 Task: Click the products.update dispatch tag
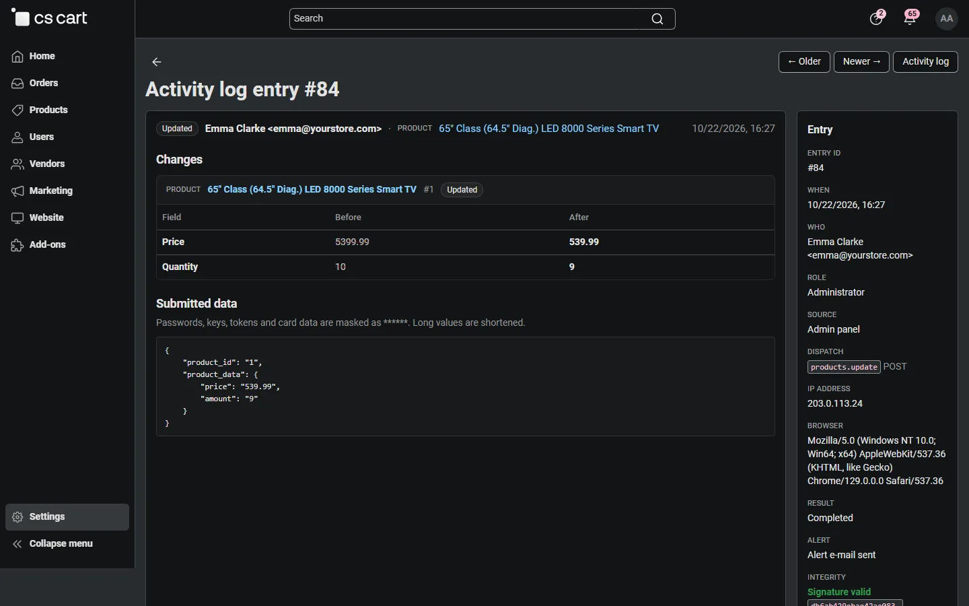[844, 367]
